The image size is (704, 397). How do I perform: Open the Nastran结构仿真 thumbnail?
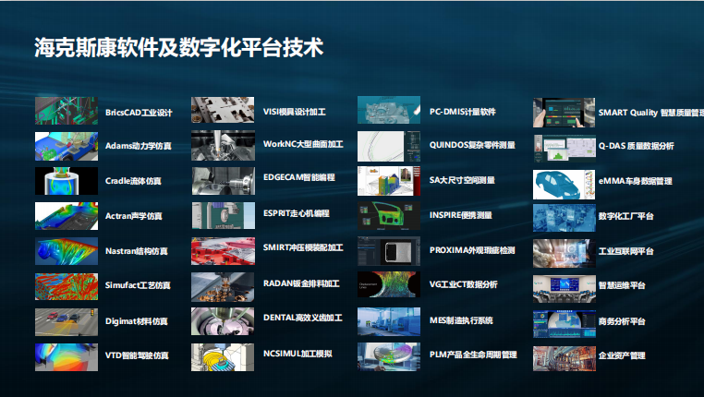point(67,251)
